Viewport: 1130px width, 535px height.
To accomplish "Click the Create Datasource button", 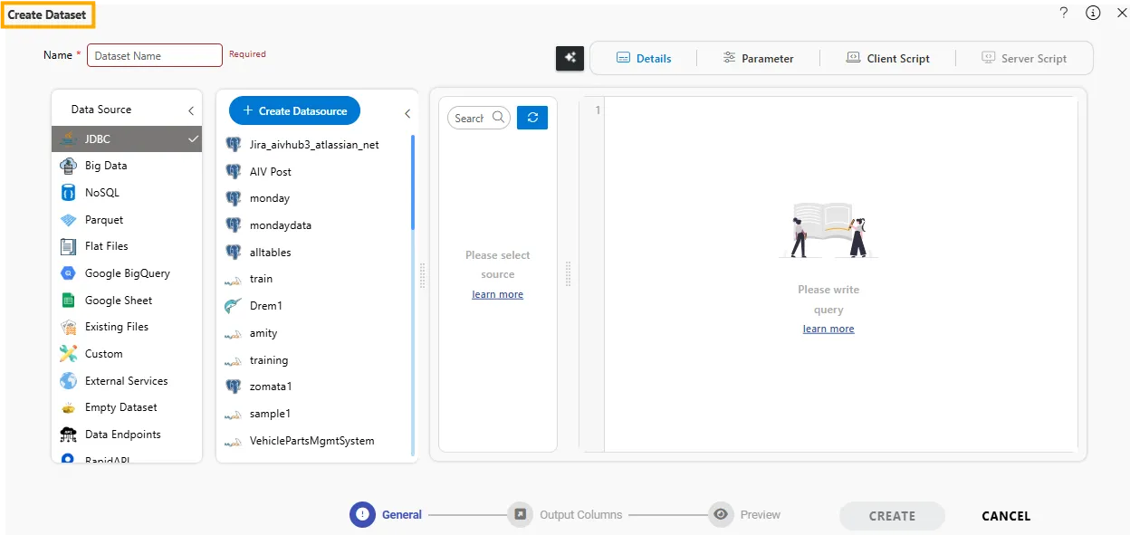I will pos(294,110).
